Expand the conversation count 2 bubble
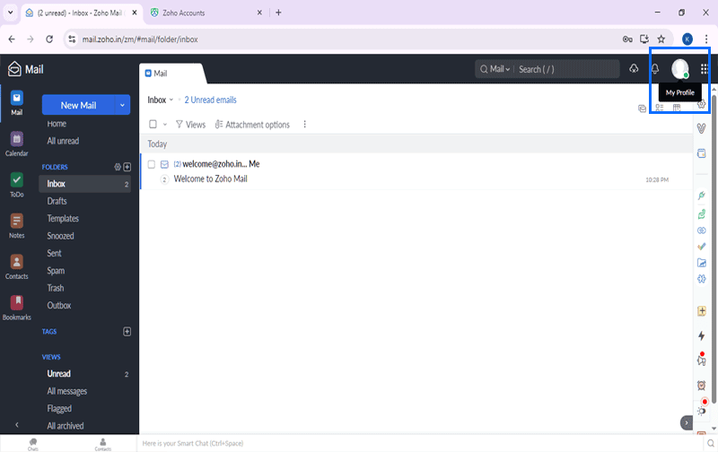Image resolution: width=718 pixels, height=452 pixels. [x=164, y=179]
